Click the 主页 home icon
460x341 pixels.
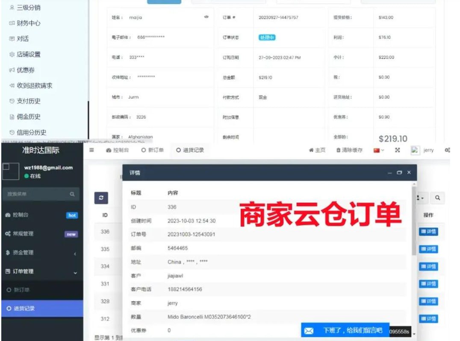tap(311, 150)
